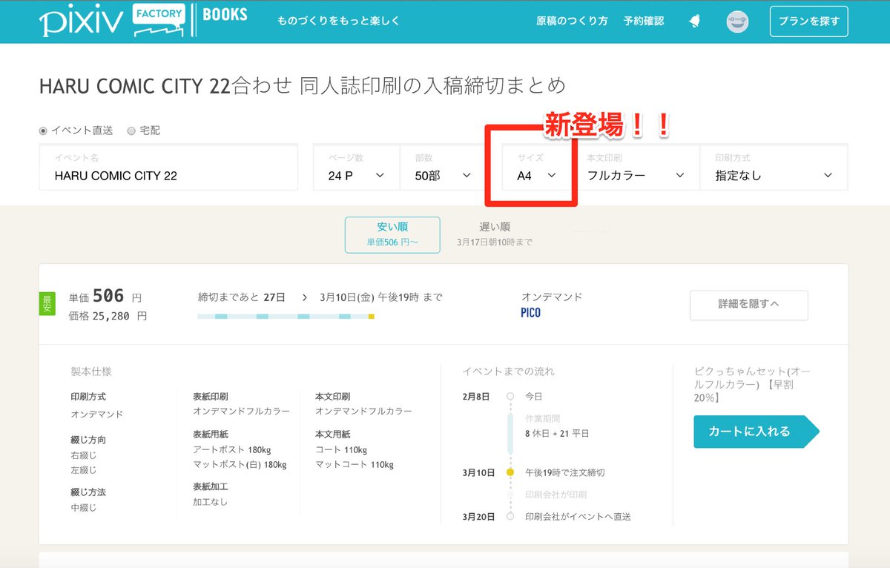Click プランを探す button

[x=808, y=22]
